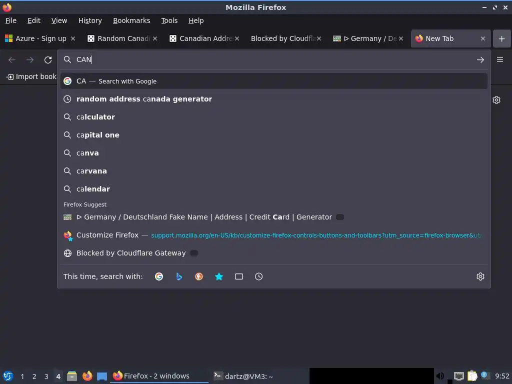Close the Blocked by Cloudflare tab
This screenshot has height=384, width=512.
(319, 38)
